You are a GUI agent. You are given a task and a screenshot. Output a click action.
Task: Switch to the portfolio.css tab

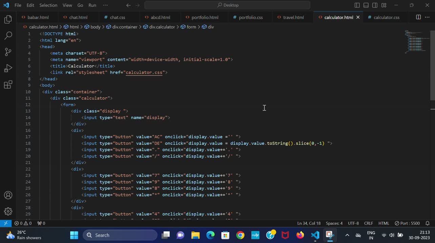click(250, 17)
